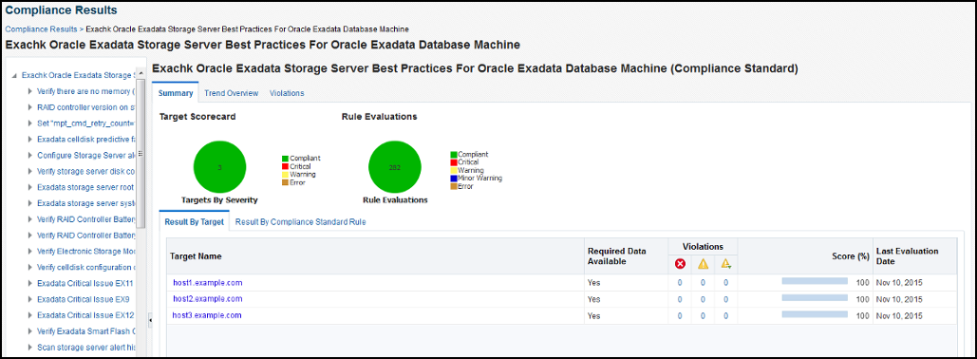Viewport: 977px width, 359px height.
Task: Open the host2.example.com target link
Action: [208, 299]
